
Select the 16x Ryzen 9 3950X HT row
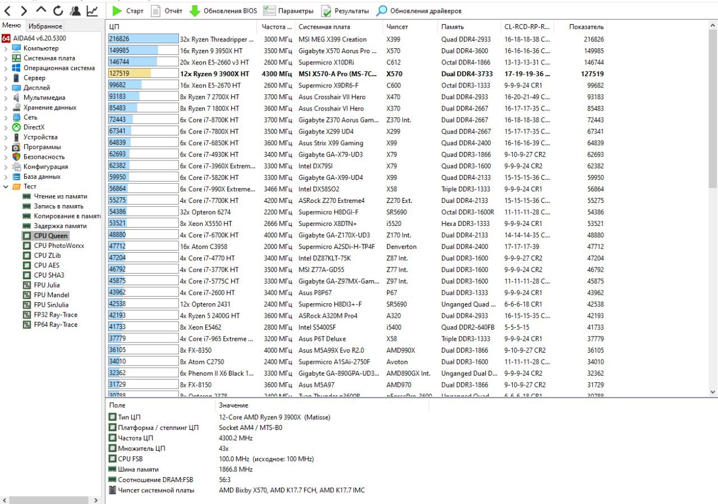(356, 50)
